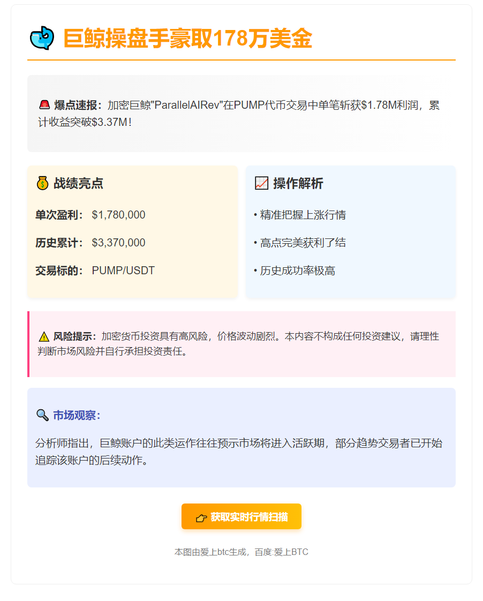Viewport: 483px width, 601px height.
Task: Click the 交易标的 label
Action: click(59, 271)
